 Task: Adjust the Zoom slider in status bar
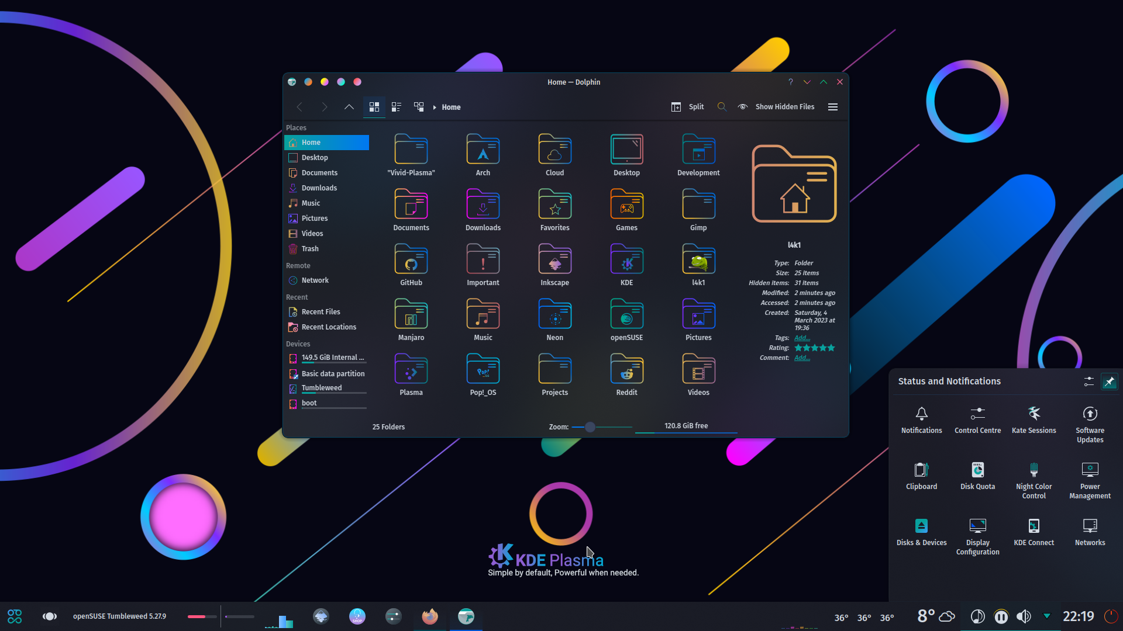point(602,427)
